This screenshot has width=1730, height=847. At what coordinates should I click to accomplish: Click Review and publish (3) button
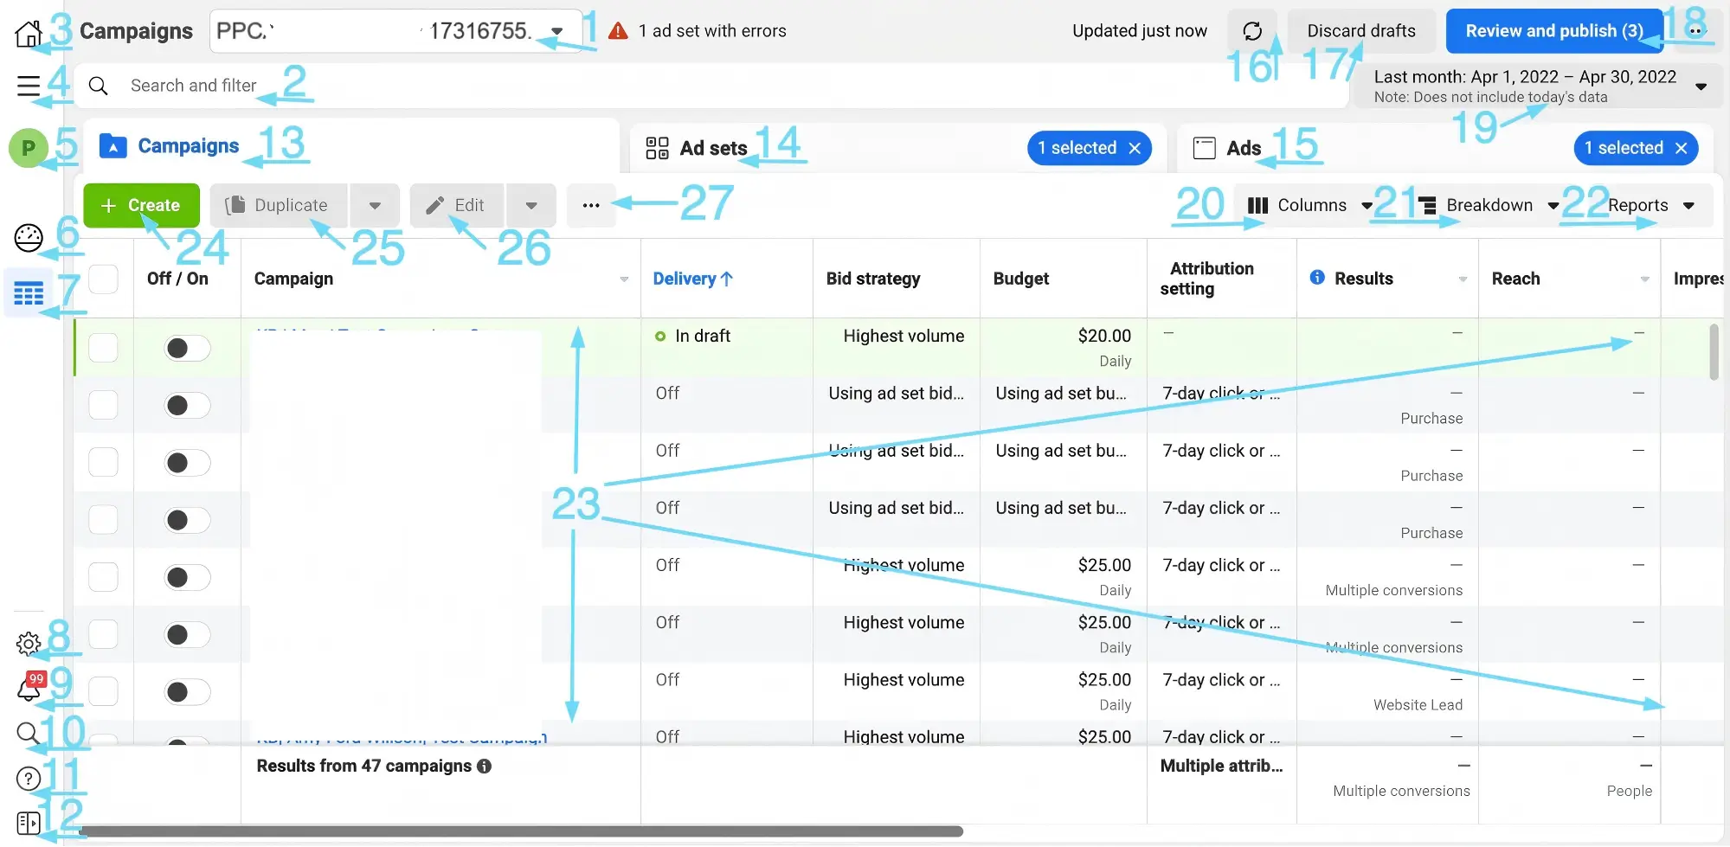[1553, 31]
